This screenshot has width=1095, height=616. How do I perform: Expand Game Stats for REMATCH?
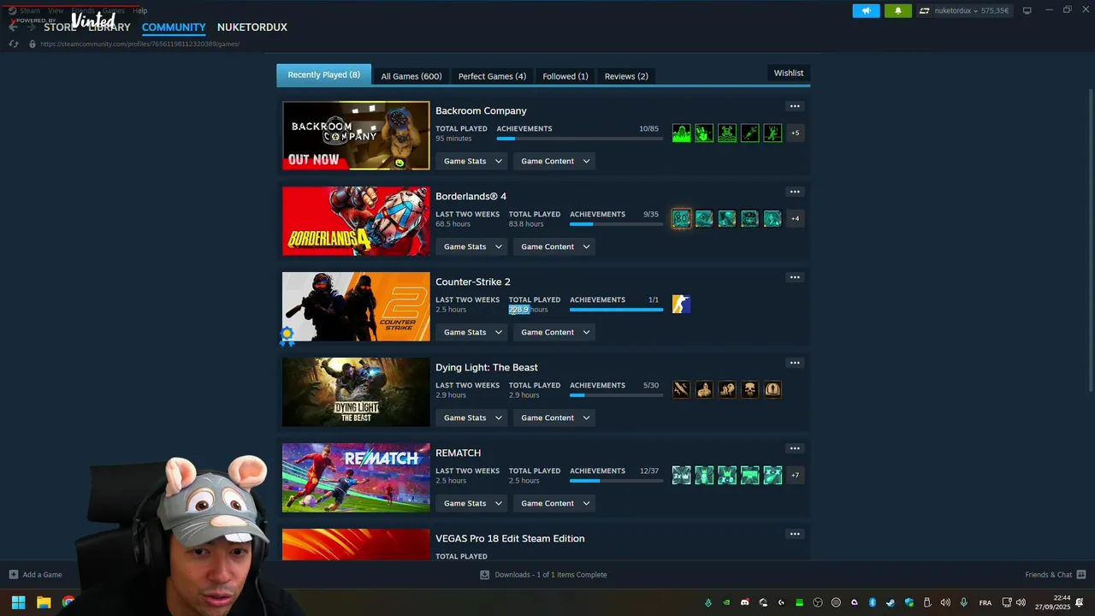(x=473, y=503)
